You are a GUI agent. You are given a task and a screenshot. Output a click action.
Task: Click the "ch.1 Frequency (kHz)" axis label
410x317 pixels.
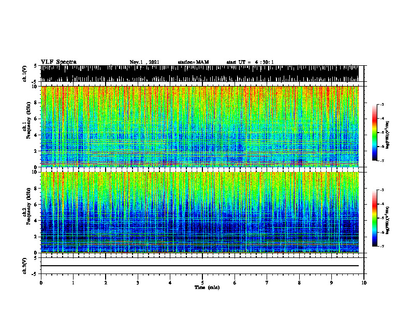point(27,120)
